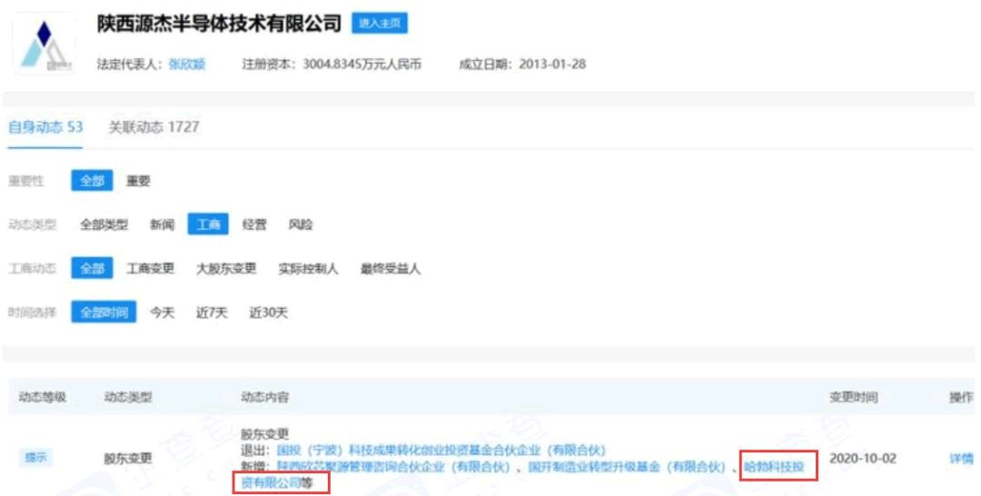The width and height of the screenshot is (981, 496).
Task: Select 全部 under 重要性 filter
Action: coord(92,181)
